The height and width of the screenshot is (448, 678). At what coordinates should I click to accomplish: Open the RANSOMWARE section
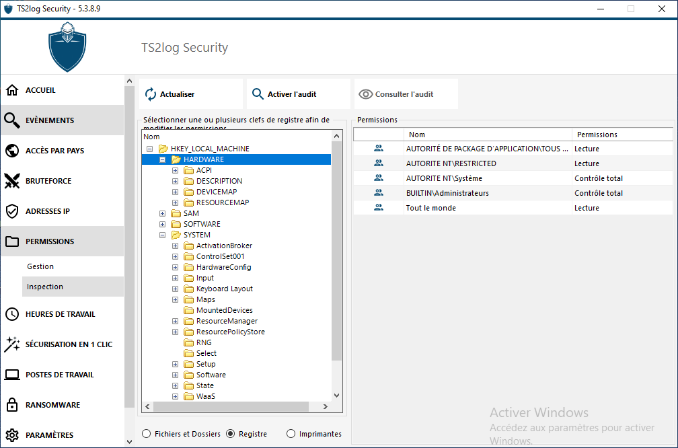[63, 405]
